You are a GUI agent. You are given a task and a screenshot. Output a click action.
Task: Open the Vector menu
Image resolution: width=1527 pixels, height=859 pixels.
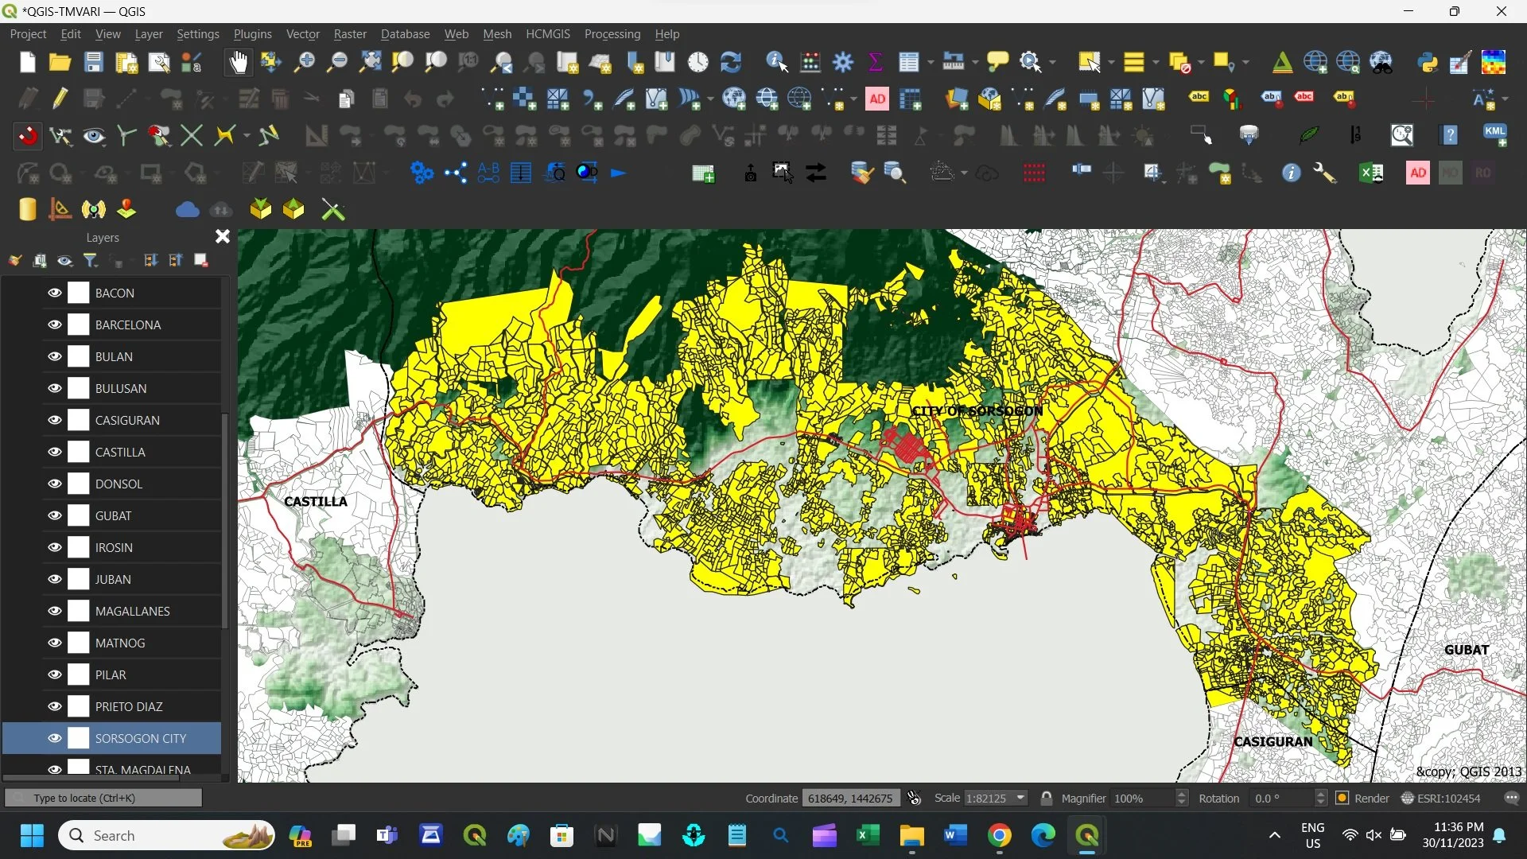[x=302, y=34]
